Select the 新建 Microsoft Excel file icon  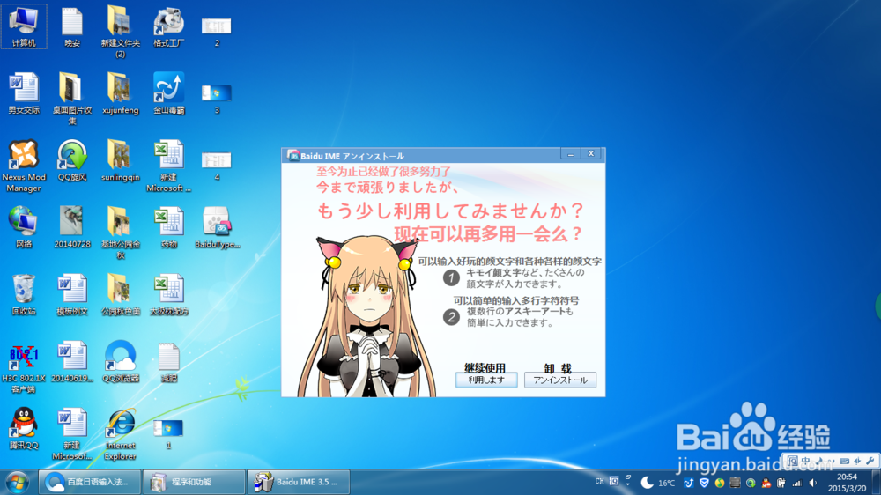click(168, 166)
